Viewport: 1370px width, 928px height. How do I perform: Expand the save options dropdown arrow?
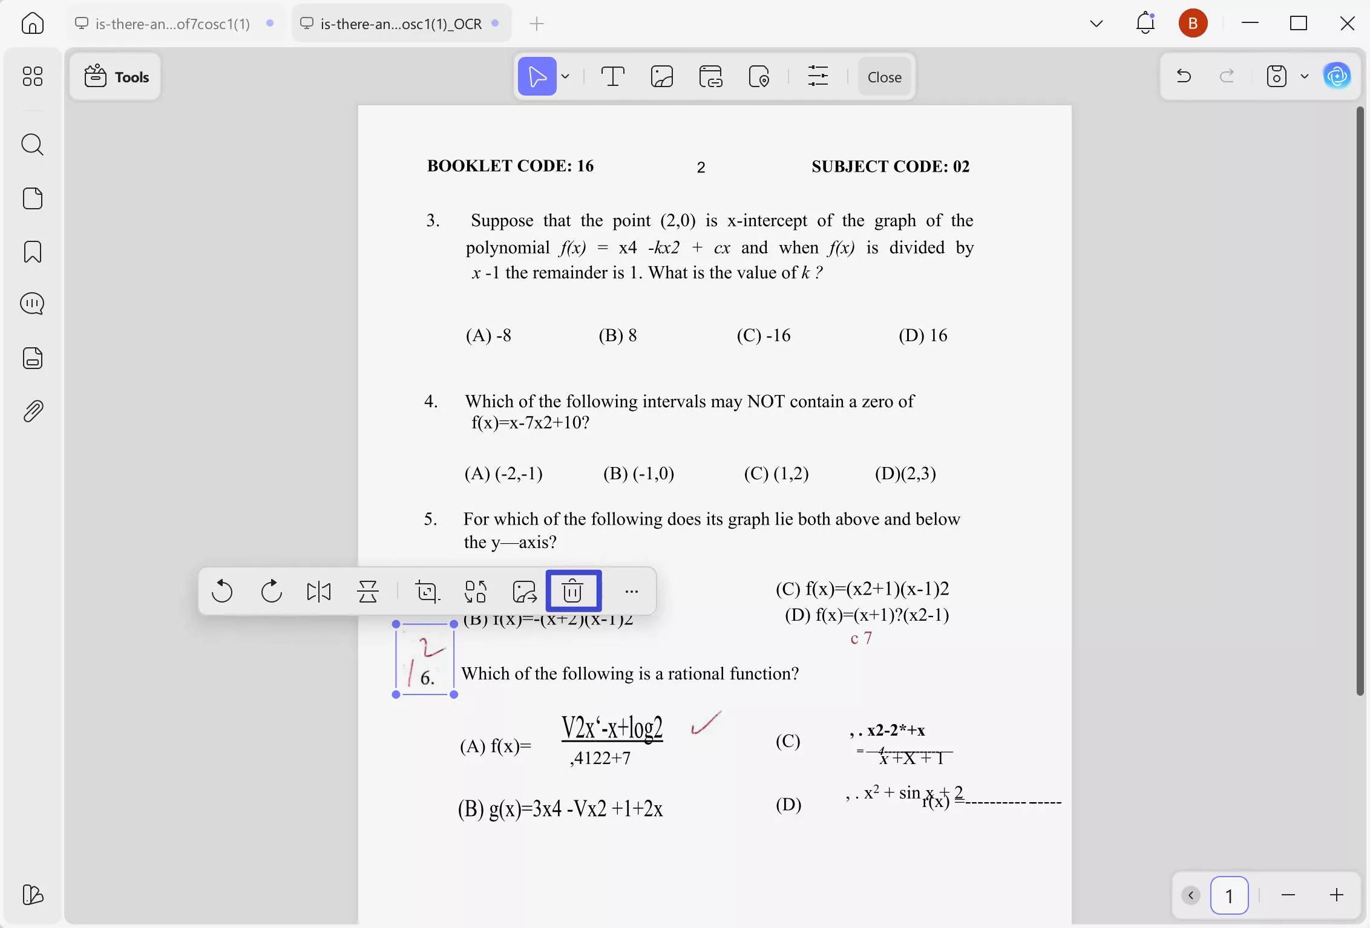(x=1304, y=77)
